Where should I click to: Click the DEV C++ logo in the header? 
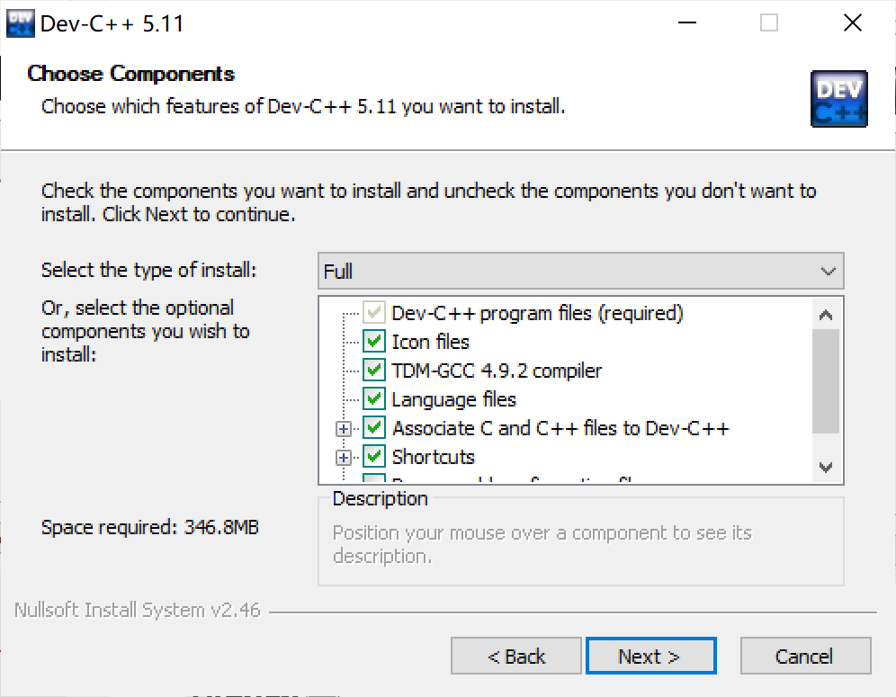(x=838, y=99)
